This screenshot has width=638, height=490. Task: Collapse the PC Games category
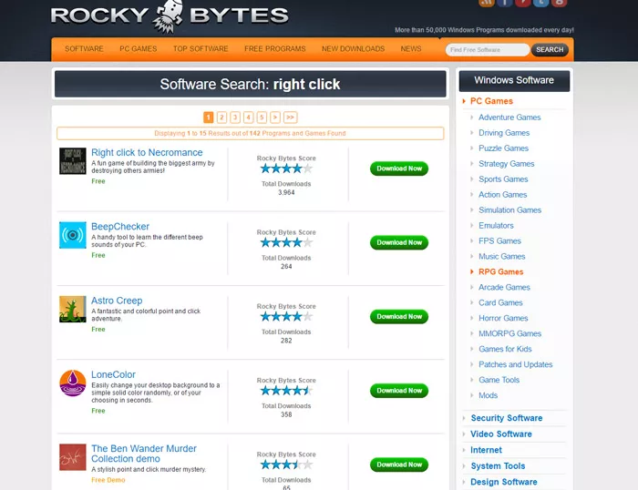tap(491, 101)
